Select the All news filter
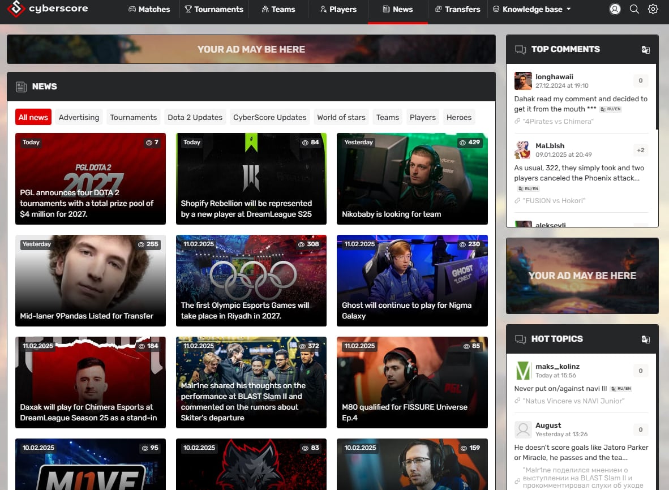 coord(33,117)
